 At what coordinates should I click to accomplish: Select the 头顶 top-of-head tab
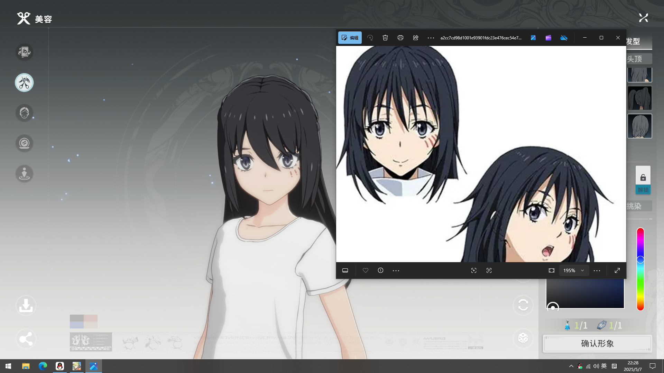639,59
